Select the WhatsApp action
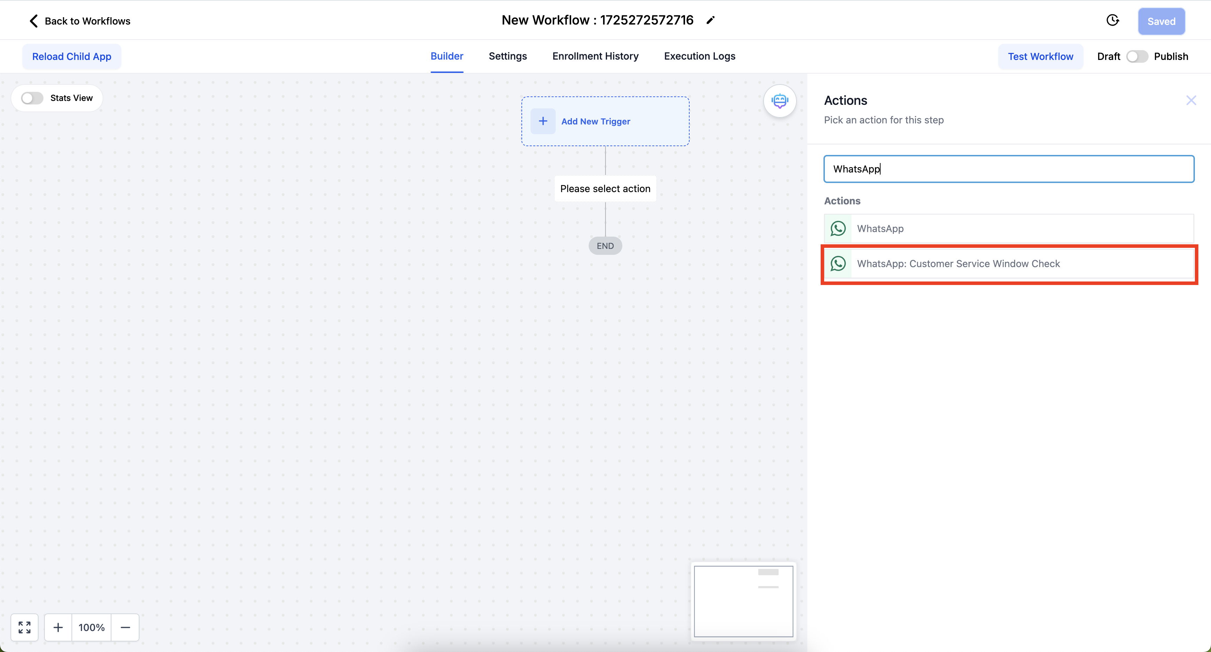 1009,229
